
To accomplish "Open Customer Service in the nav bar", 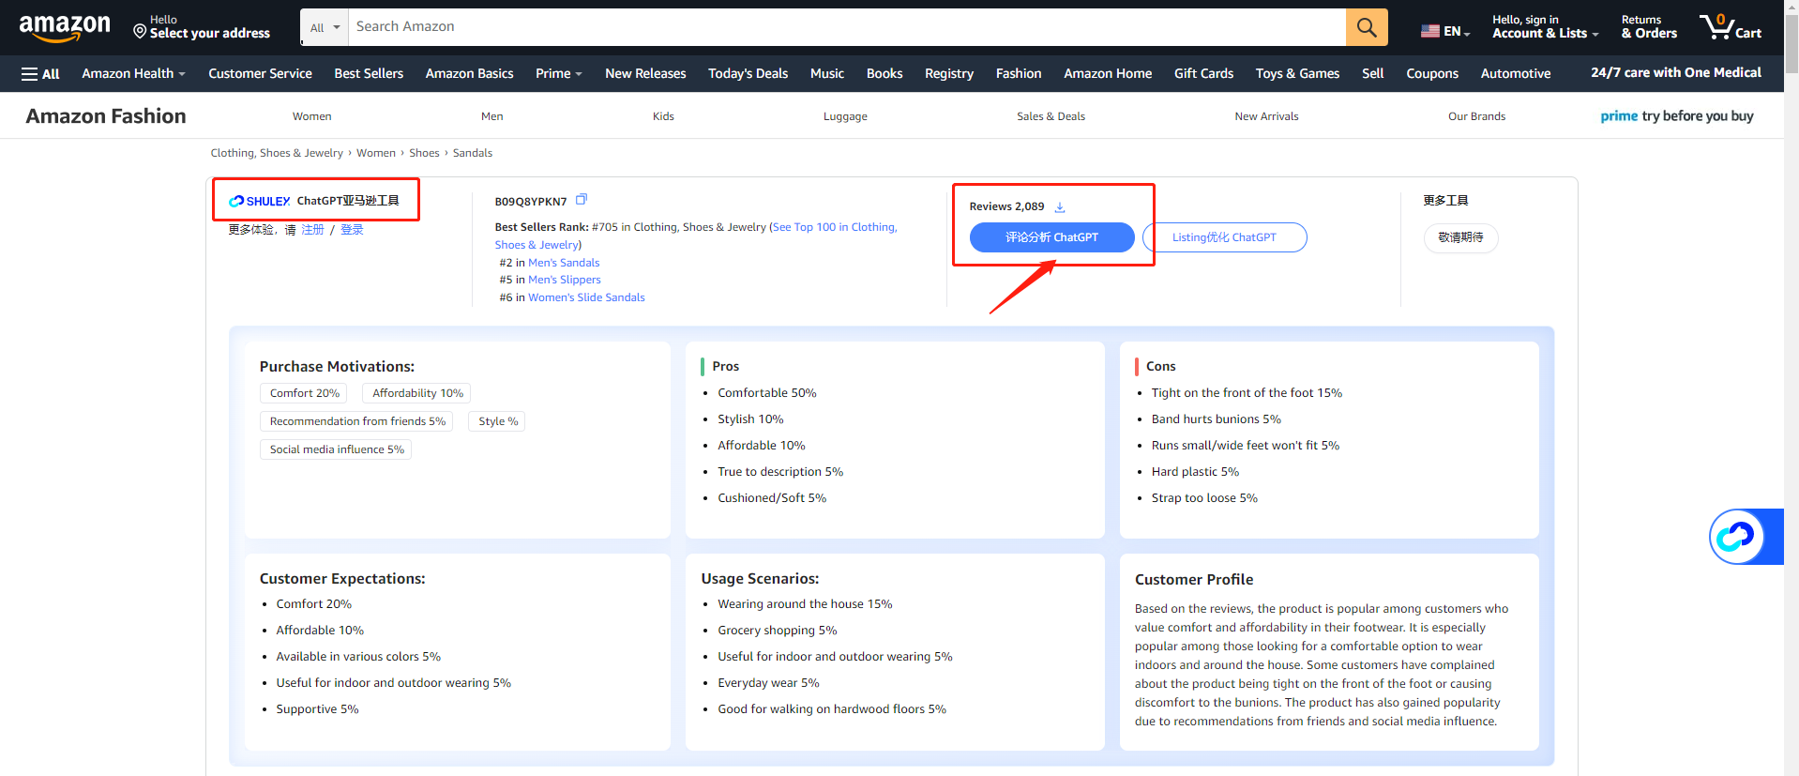I will point(260,73).
